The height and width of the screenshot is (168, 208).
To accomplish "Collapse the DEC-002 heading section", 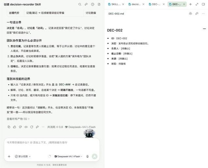I will click(204, 29).
